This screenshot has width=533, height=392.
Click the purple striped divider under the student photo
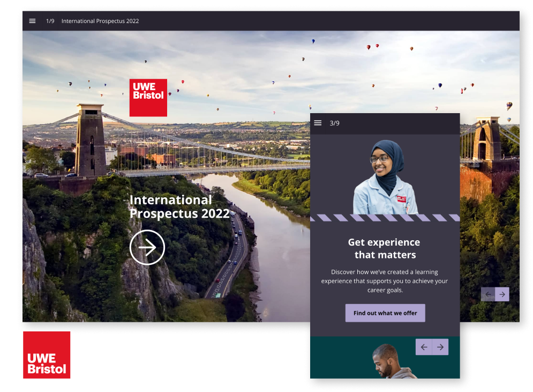(x=385, y=218)
